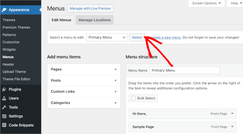Image resolution: width=243 pixels, height=134 pixels.
Task: Click the Manage with Live Preview button
Action: [x=90, y=8]
